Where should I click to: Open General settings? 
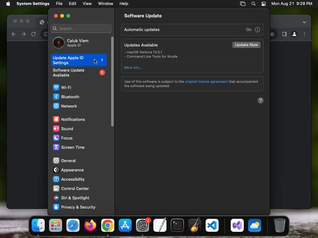tap(64, 161)
